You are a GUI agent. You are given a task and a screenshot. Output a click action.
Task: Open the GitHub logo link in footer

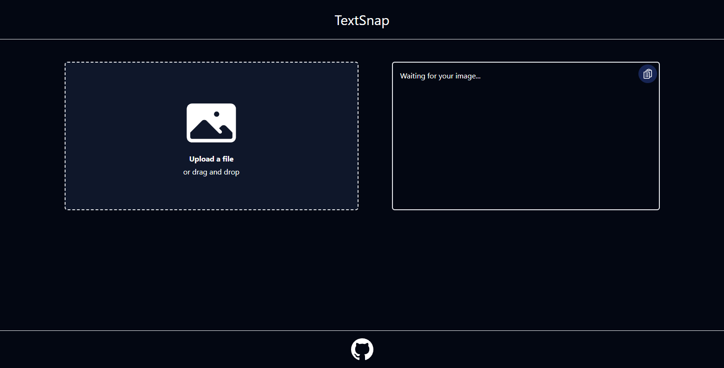pyautogui.click(x=362, y=349)
